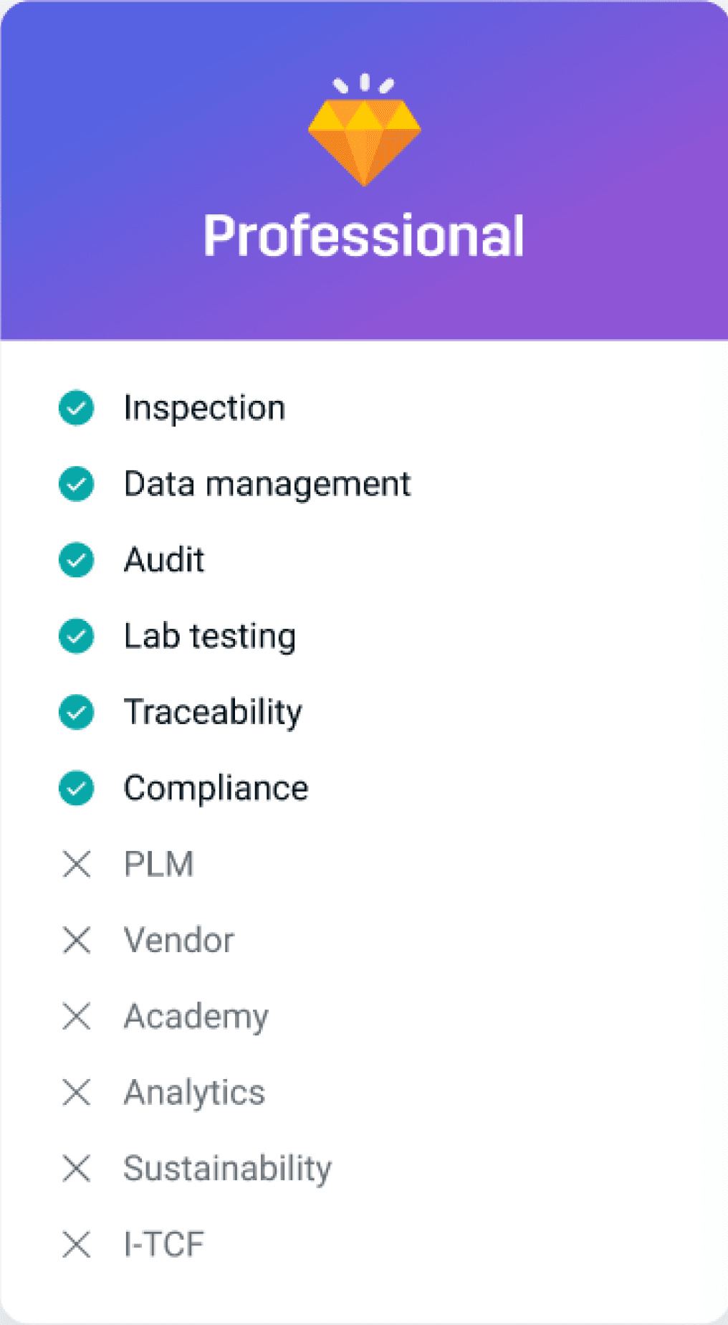The width and height of the screenshot is (728, 1325).
Task: Click the Traceability check icon
Action: tap(76, 712)
